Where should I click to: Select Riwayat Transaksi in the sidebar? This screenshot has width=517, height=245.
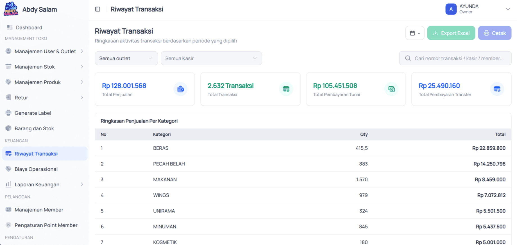45,154
